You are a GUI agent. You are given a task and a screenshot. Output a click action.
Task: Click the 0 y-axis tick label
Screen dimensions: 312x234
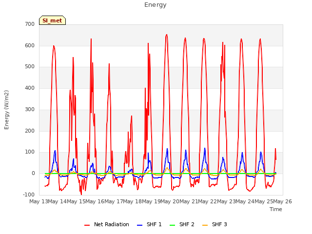33,174
